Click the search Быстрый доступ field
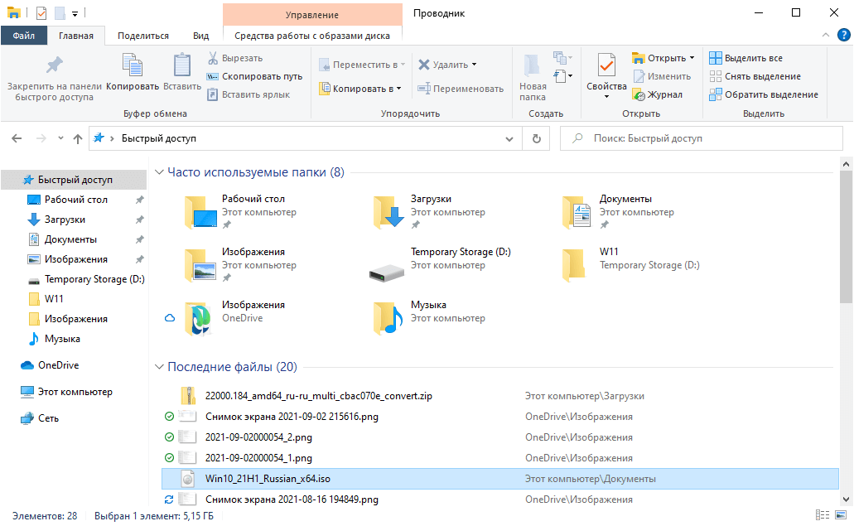854x526 pixels. pos(702,138)
